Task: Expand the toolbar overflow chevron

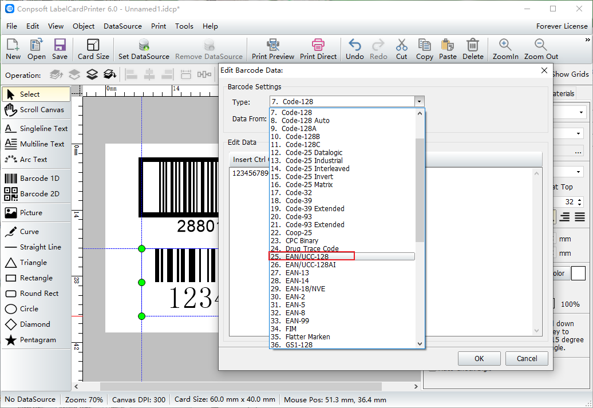Action: pyautogui.click(x=587, y=39)
